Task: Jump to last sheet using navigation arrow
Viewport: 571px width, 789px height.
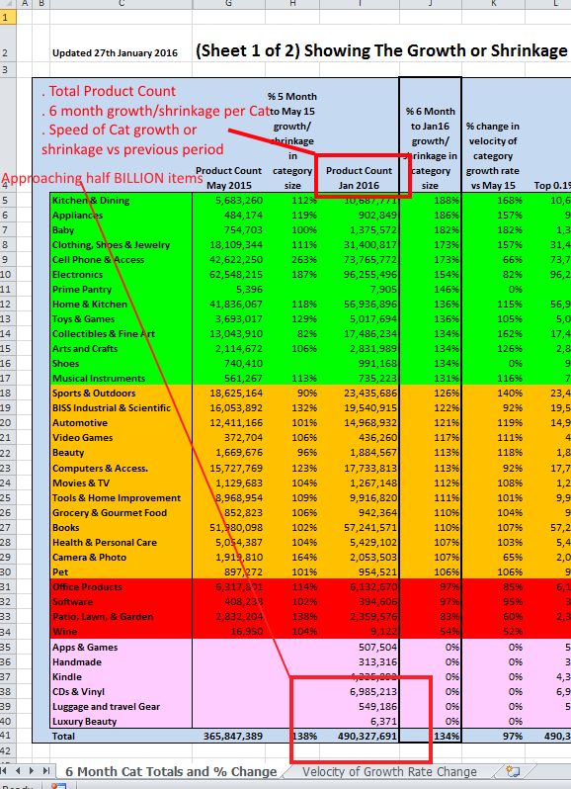Action: coord(45,771)
